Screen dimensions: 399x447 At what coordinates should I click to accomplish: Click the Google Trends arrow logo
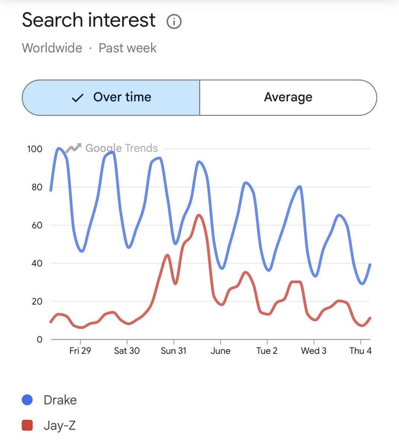[73, 148]
